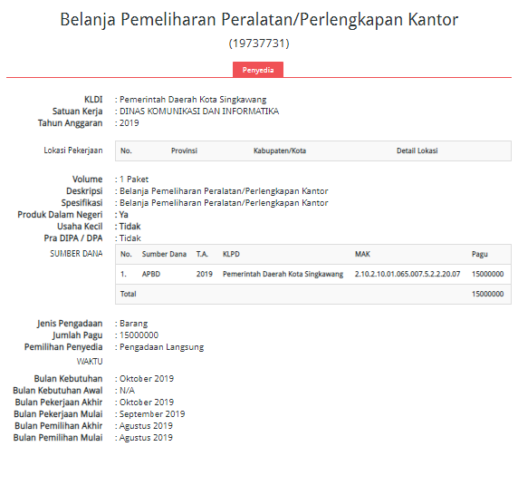Click DINAS KOMUNIKASI DAN INFORMATIKA text
Image resolution: width=518 pixels, height=495 pixels.
[x=199, y=112]
